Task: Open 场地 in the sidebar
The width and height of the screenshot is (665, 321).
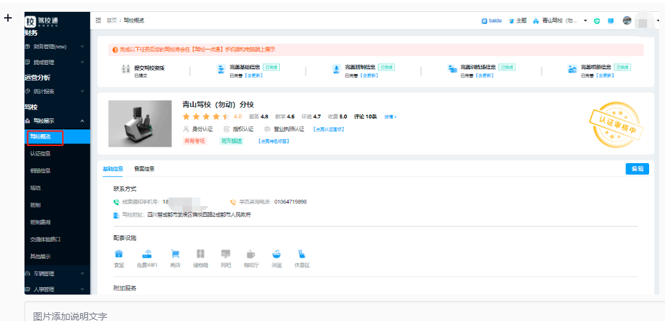Action: (35, 188)
